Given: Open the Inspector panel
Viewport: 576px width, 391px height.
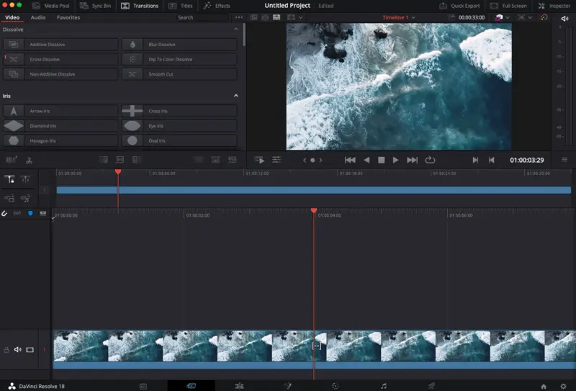Looking at the screenshot, I should point(553,6).
